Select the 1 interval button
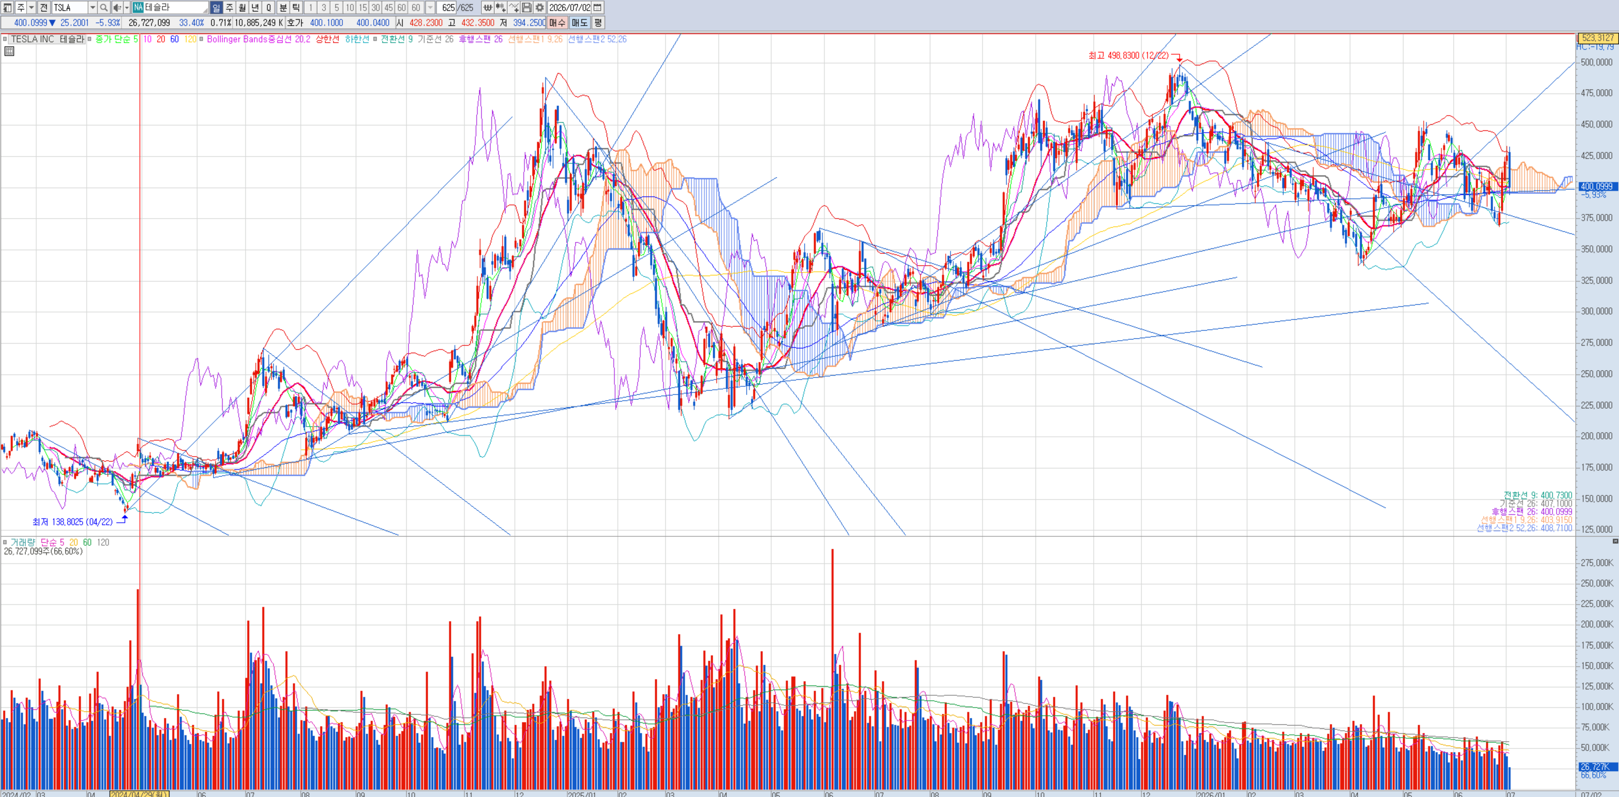Image resolution: width=1619 pixels, height=797 pixels. click(x=310, y=8)
